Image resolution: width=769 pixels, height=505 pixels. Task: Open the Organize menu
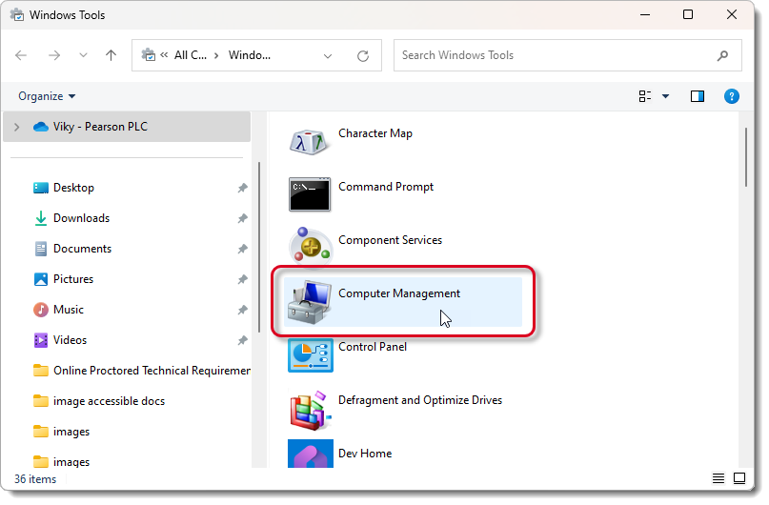click(47, 97)
